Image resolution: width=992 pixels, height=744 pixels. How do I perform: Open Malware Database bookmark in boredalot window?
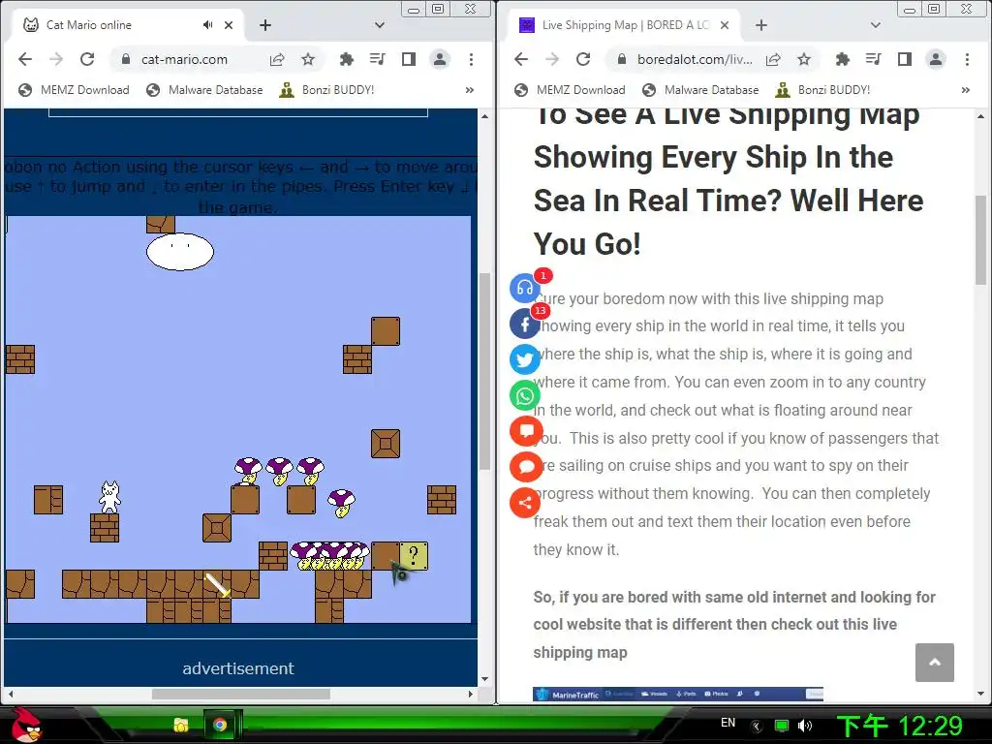point(700,90)
